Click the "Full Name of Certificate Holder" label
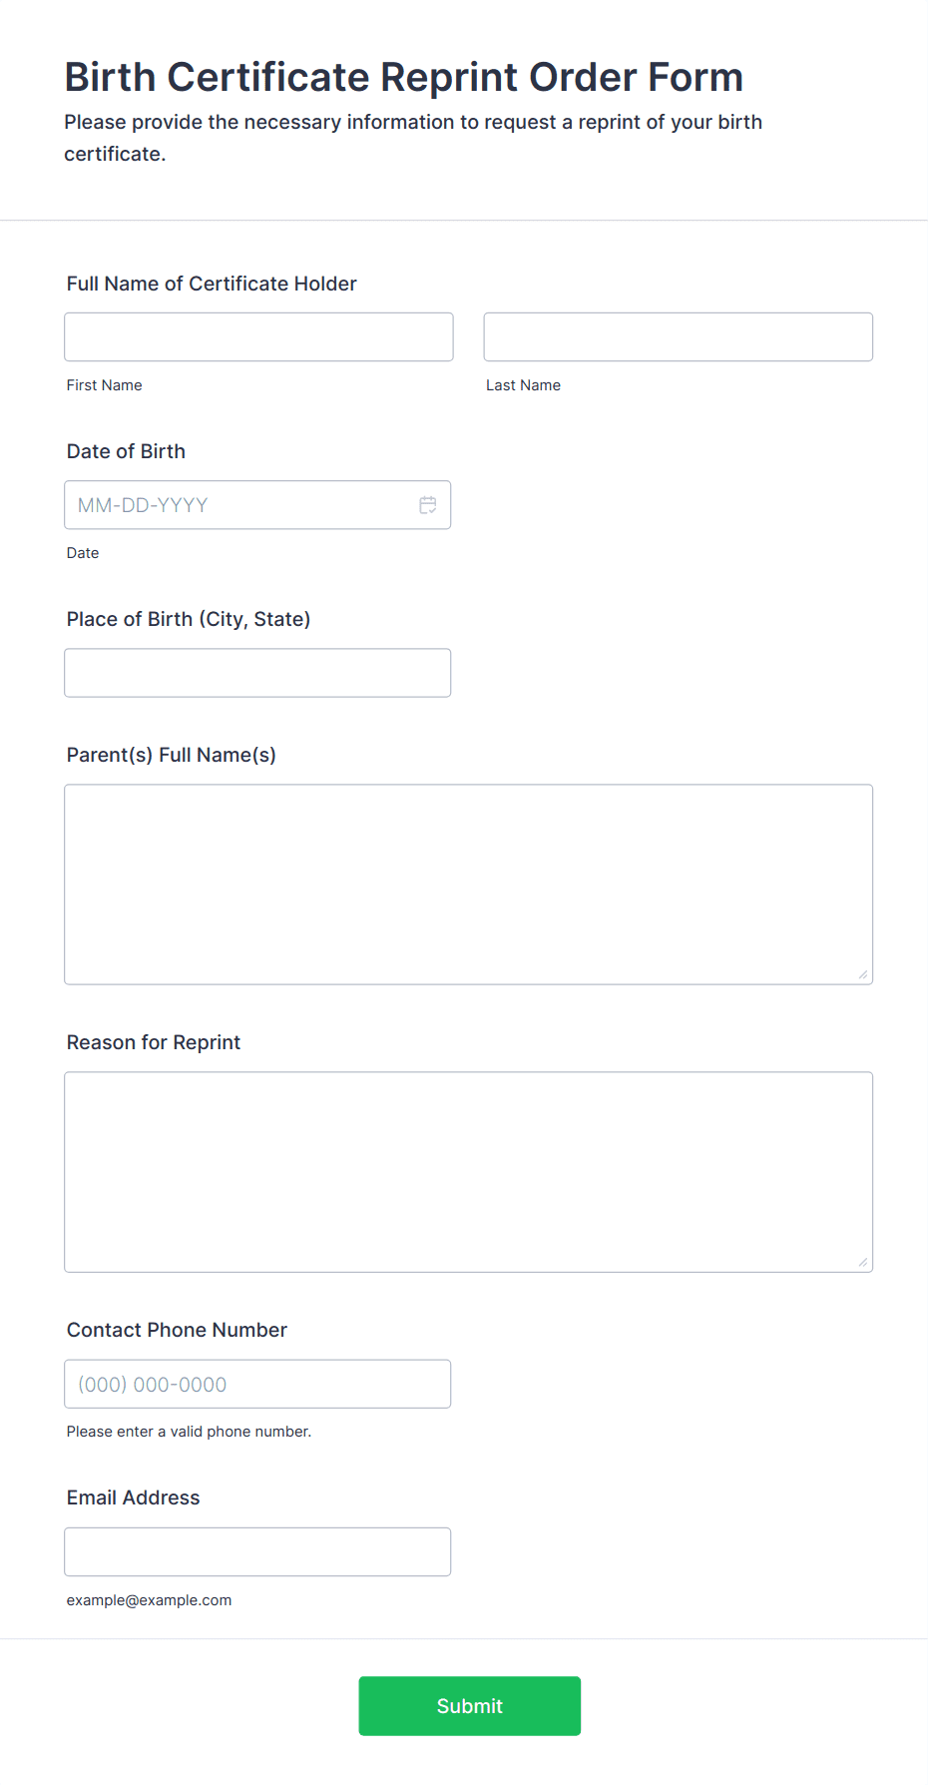Viewport: 928px width, 1785px height. [x=212, y=284]
